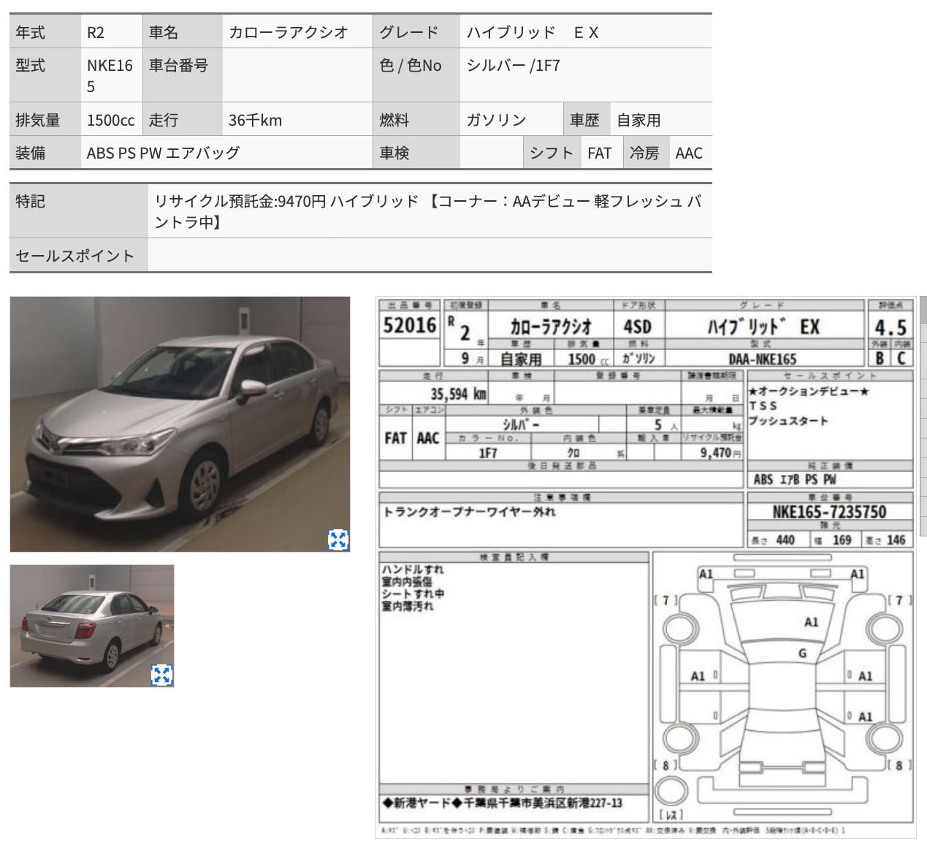Select the car name カローラアクシオ cell
927x850 pixels.
click(x=298, y=32)
